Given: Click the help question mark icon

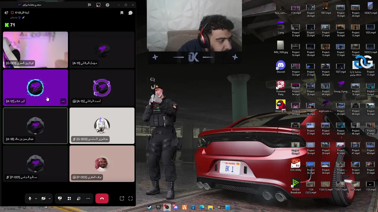Looking at the screenshot, I should [x=107, y=5].
